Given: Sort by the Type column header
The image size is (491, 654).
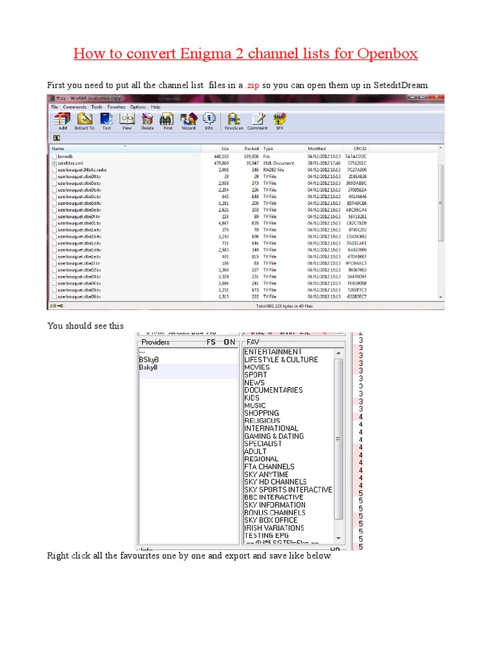Looking at the screenshot, I should [x=283, y=148].
